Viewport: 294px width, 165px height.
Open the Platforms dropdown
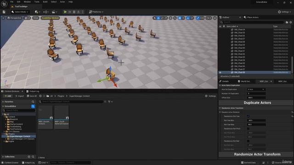point(96,12)
